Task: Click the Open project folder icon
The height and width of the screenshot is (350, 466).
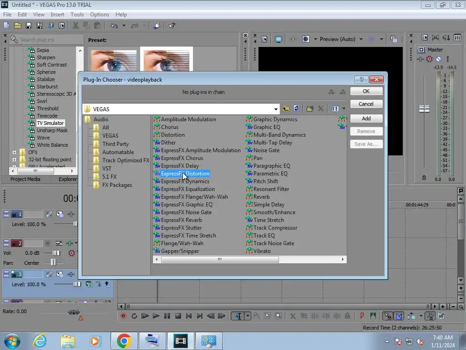Action: (18, 26)
